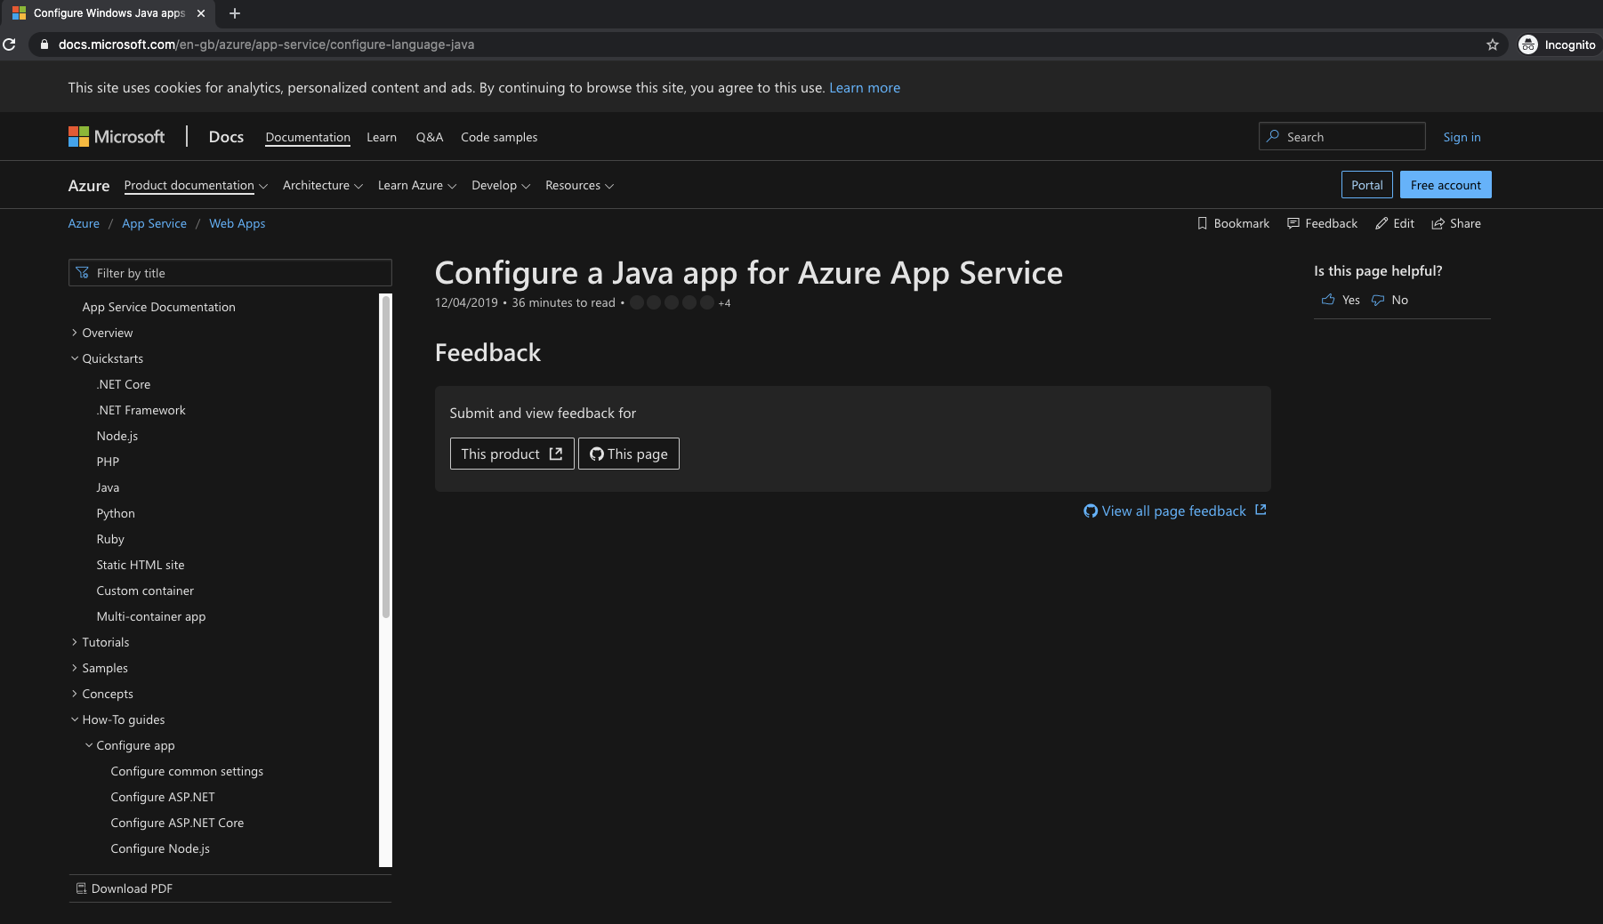This screenshot has height=924, width=1603.
Task: Open the Architecture dropdown menu
Action: point(323,185)
